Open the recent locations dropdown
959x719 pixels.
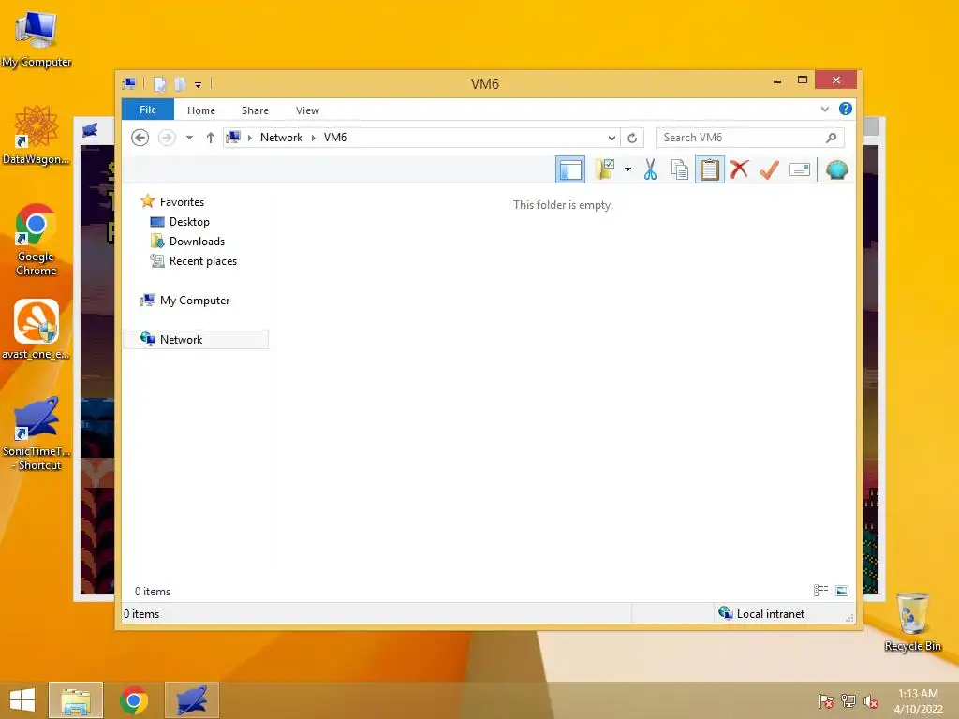tap(189, 138)
